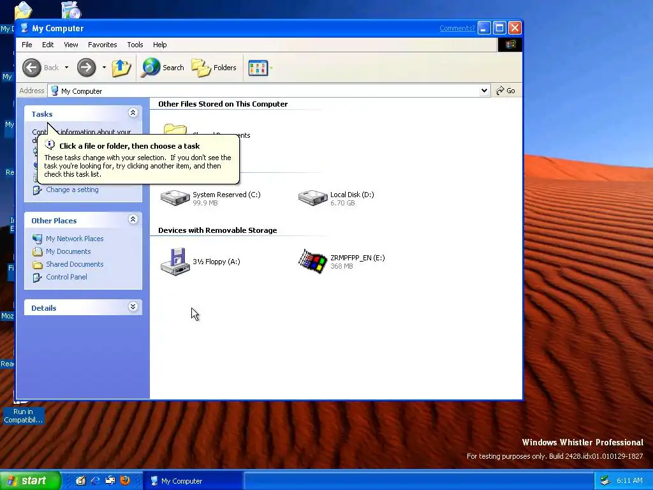The width and height of the screenshot is (653, 490).
Task: Select the Shared Documents folder icon
Action: pyautogui.click(x=175, y=129)
